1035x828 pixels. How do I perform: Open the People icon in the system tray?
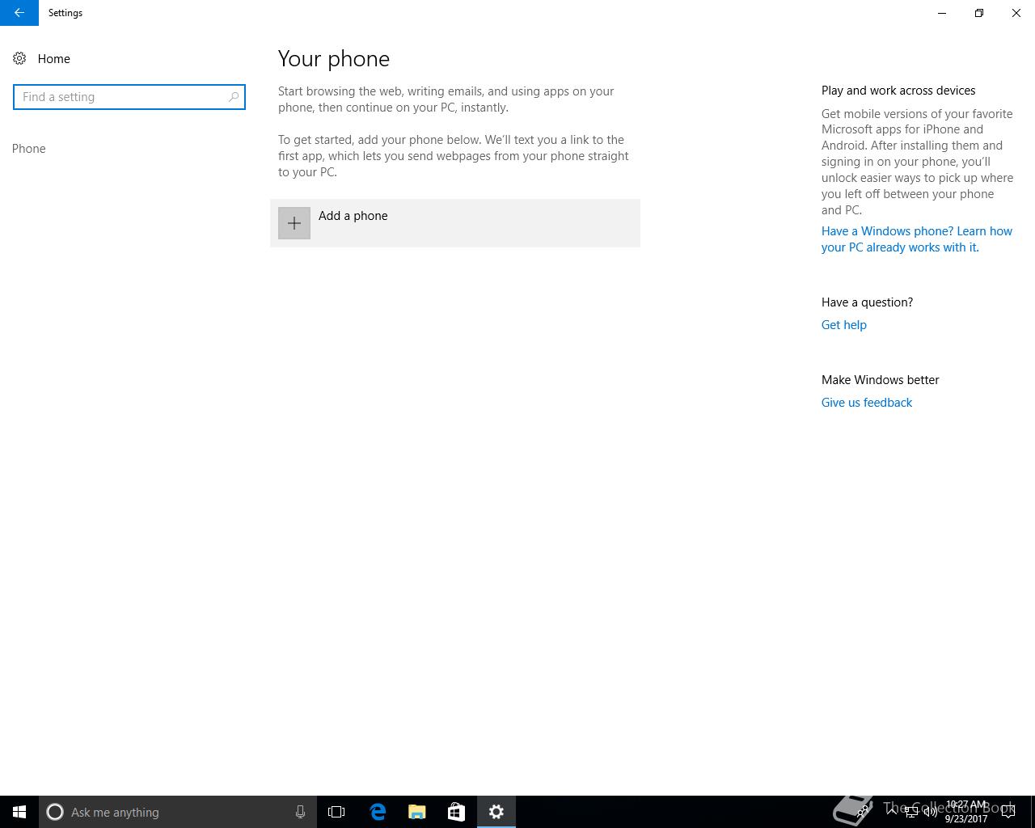(864, 812)
